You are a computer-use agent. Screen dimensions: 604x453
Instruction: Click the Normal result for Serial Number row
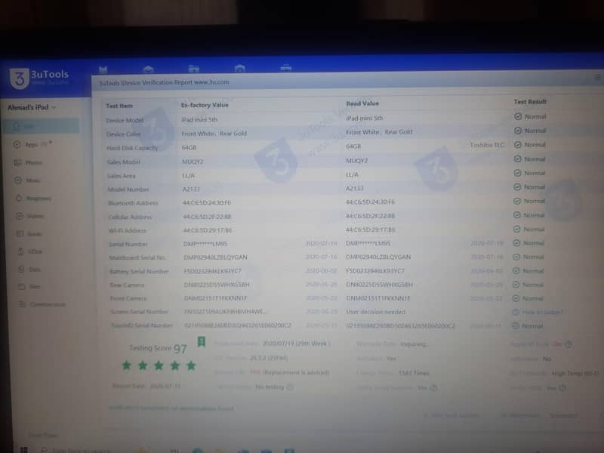(x=528, y=243)
